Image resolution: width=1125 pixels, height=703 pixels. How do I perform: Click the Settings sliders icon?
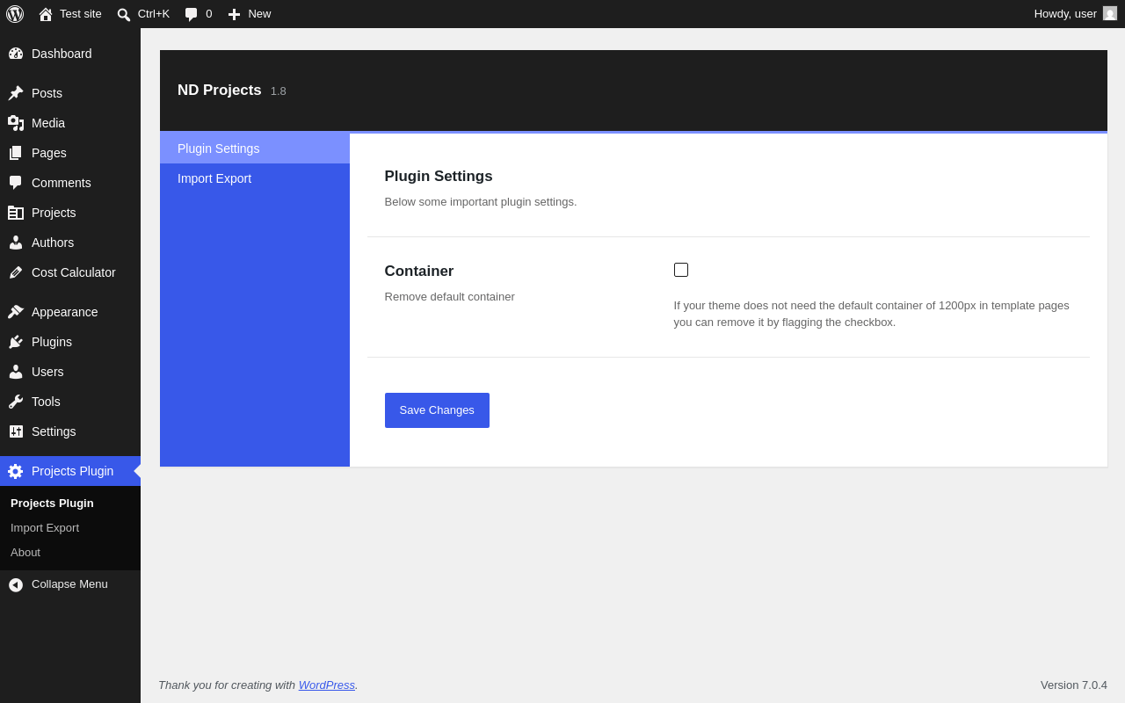(x=16, y=431)
